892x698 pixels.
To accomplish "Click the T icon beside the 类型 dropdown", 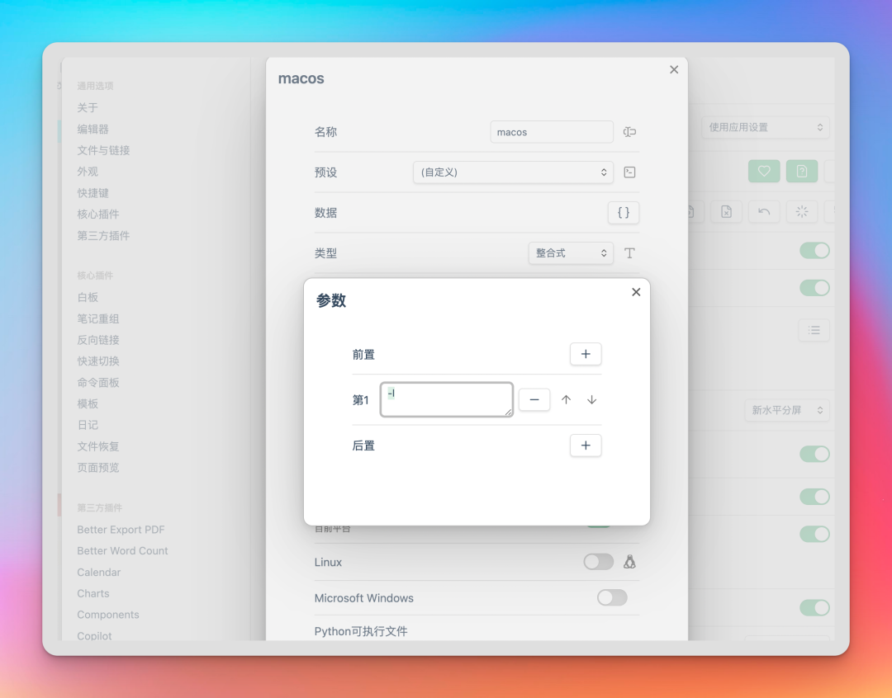I will point(629,253).
